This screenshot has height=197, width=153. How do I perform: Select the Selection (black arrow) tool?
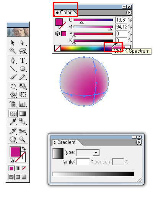[13, 43]
